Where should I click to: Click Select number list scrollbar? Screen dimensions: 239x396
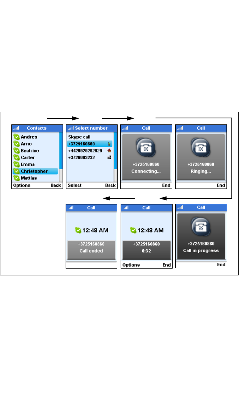tap(115, 157)
